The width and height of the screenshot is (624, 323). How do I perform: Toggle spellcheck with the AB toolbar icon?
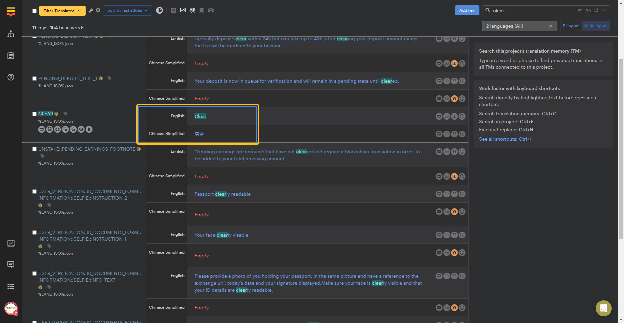pos(192,10)
